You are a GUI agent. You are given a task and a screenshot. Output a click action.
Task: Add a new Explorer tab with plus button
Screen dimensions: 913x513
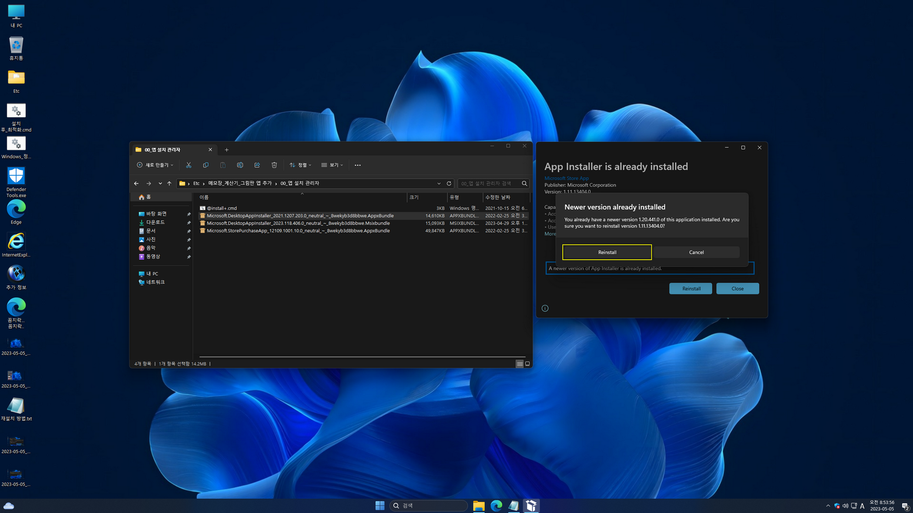pos(227,150)
